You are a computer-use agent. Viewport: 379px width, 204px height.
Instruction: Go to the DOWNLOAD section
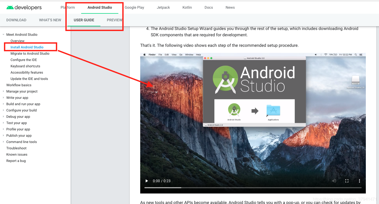[x=16, y=20]
